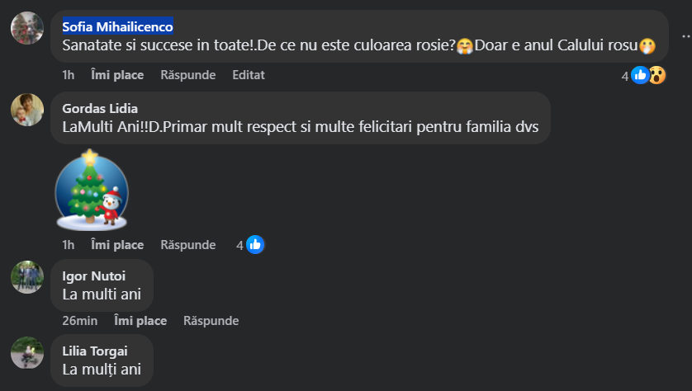Click Gordas Lidia's profile avatar
Viewport: 692px width, 391px height.
coord(27,110)
